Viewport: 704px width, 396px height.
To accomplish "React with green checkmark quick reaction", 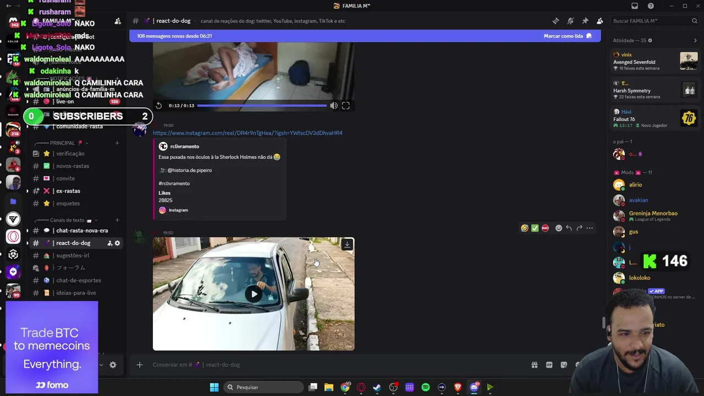I will tap(535, 228).
